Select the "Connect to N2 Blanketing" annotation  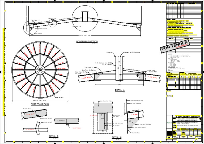pyautogui.click(x=132, y=52)
